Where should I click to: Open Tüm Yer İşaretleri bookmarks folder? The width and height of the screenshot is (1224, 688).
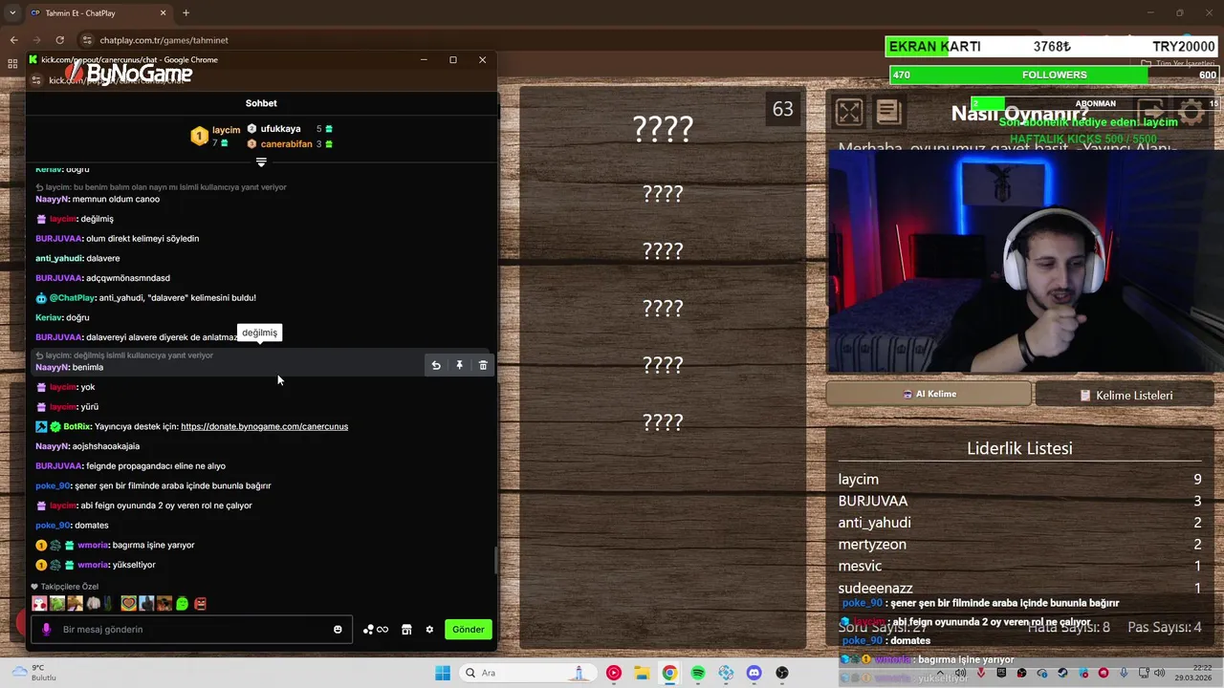pyautogui.click(x=1178, y=64)
